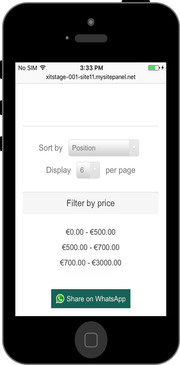This screenshot has height=365, width=180.
Task: Tap the 3:33 PM clock
Action: tap(91, 68)
